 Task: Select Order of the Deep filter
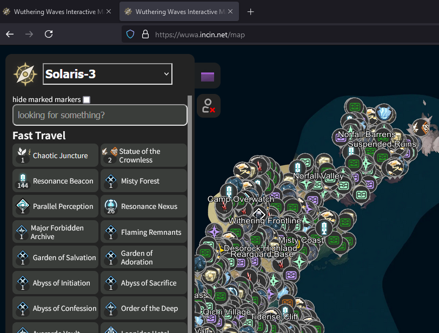144,308
